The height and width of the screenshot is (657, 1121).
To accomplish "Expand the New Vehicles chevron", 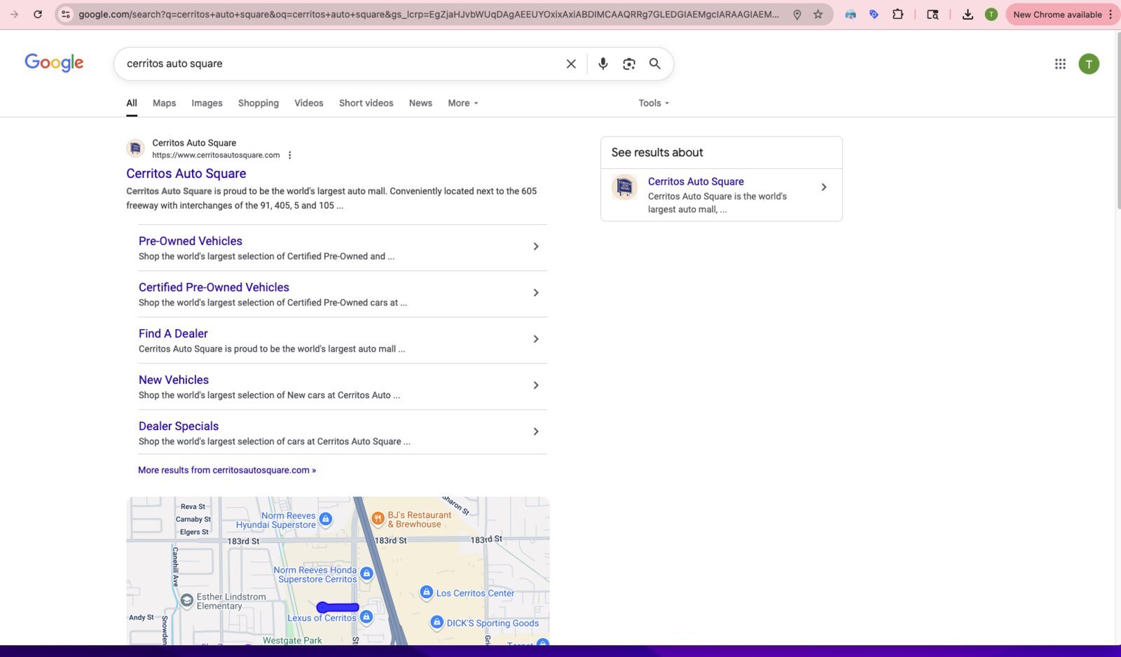I will [x=536, y=385].
